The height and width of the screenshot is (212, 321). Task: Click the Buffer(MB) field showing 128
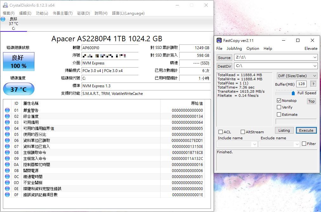tap(302, 84)
